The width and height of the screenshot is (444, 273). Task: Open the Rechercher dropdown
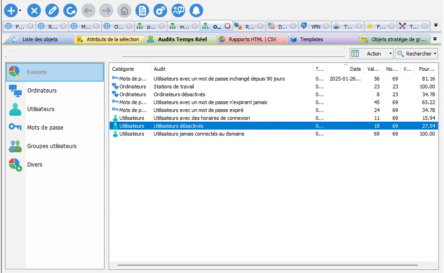click(417, 54)
